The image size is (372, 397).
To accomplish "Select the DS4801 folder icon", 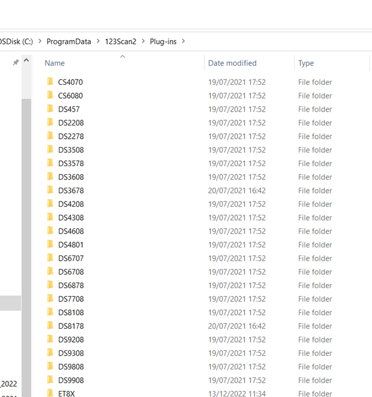I will tap(50, 245).
